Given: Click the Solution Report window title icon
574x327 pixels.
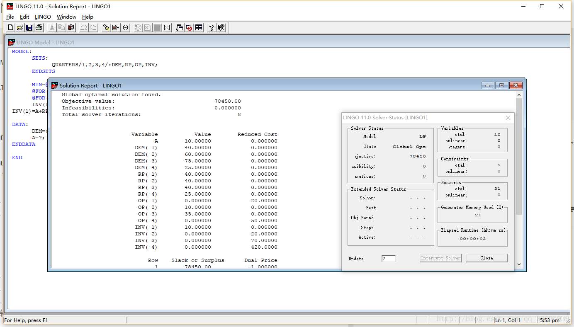Looking at the screenshot, I should pyautogui.click(x=54, y=85).
